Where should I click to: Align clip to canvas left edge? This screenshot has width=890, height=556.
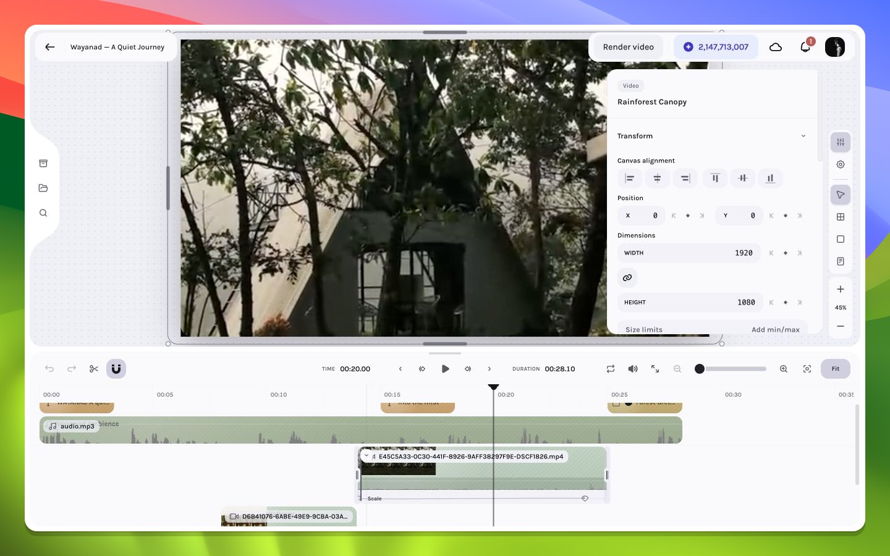(x=630, y=179)
